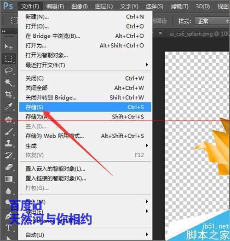
Task: Select the Brush tool
Action: pyautogui.click(x=8, y=131)
